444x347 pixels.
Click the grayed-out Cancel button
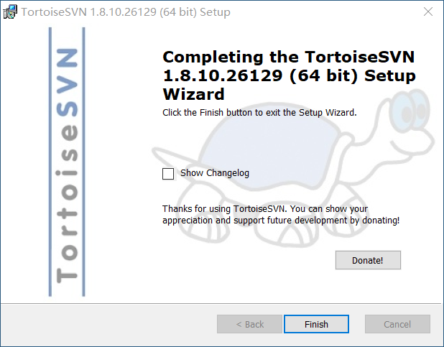point(397,324)
